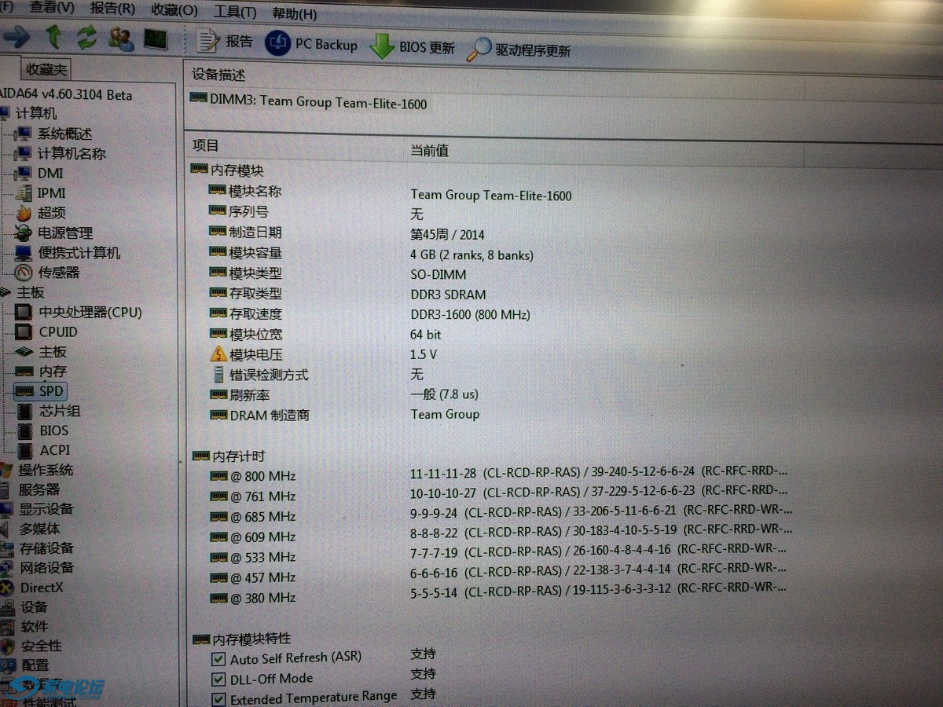Image resolution: width=943 pixels, height=707 pixels.
Task: Toggle the Auto Self Refresh (ASR) checkbox
Action: tap(218, 660)
